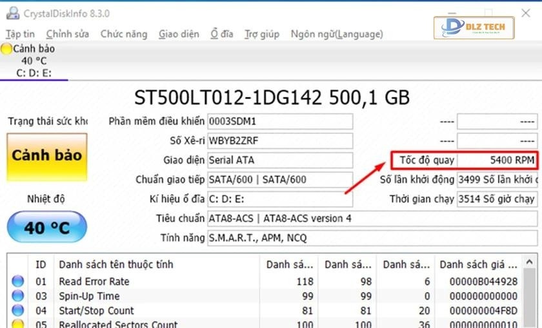Open the Giao diện menu
Screen dimensions: 542x328
coord(179,34)
